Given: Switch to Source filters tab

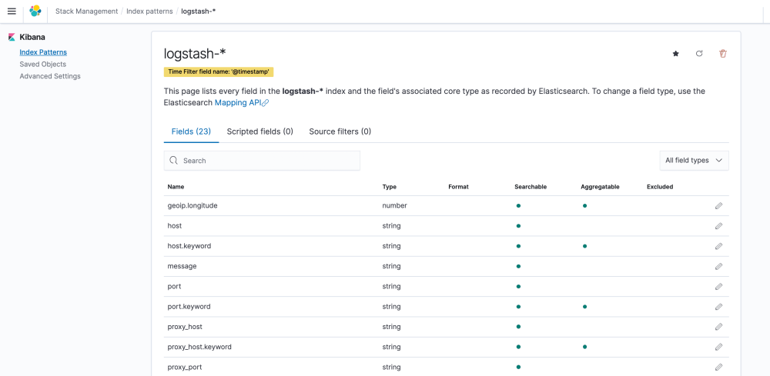Looking at the screenshot, I should pyautogui.click(x=340, y=131).
